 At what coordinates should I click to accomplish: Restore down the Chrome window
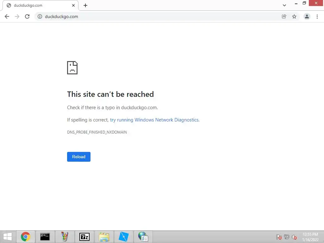pyautogui.click(x=304, y=3)
